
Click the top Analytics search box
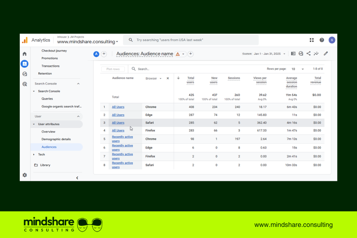pyautogui.click(x=191, y=40)
